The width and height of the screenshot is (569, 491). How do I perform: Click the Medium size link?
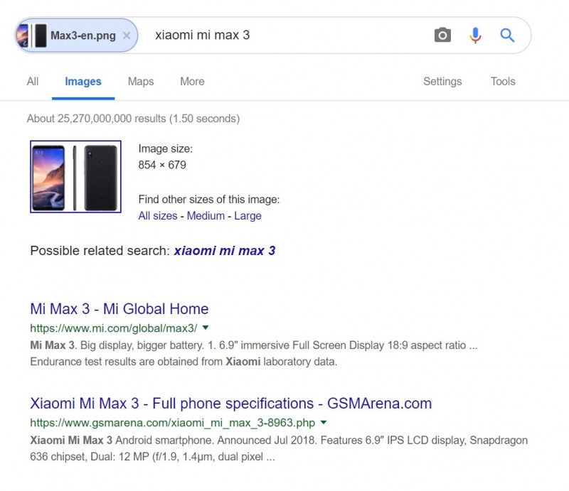(x=206, y=216)
